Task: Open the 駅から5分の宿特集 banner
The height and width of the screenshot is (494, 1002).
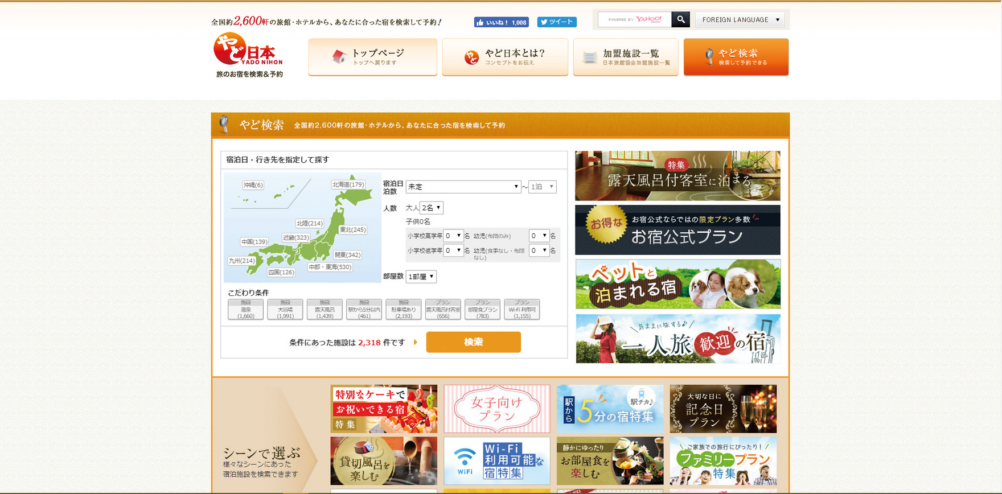Action: (x=610, y=409)
